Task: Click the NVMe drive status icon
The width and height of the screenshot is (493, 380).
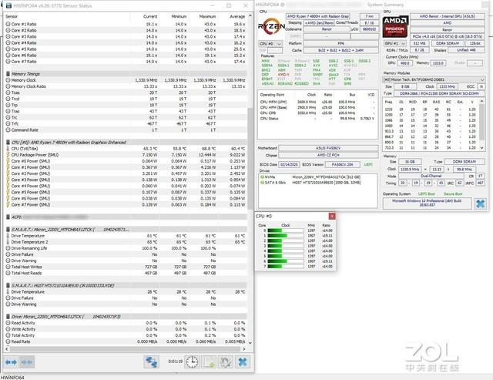Action: point(262,177)
